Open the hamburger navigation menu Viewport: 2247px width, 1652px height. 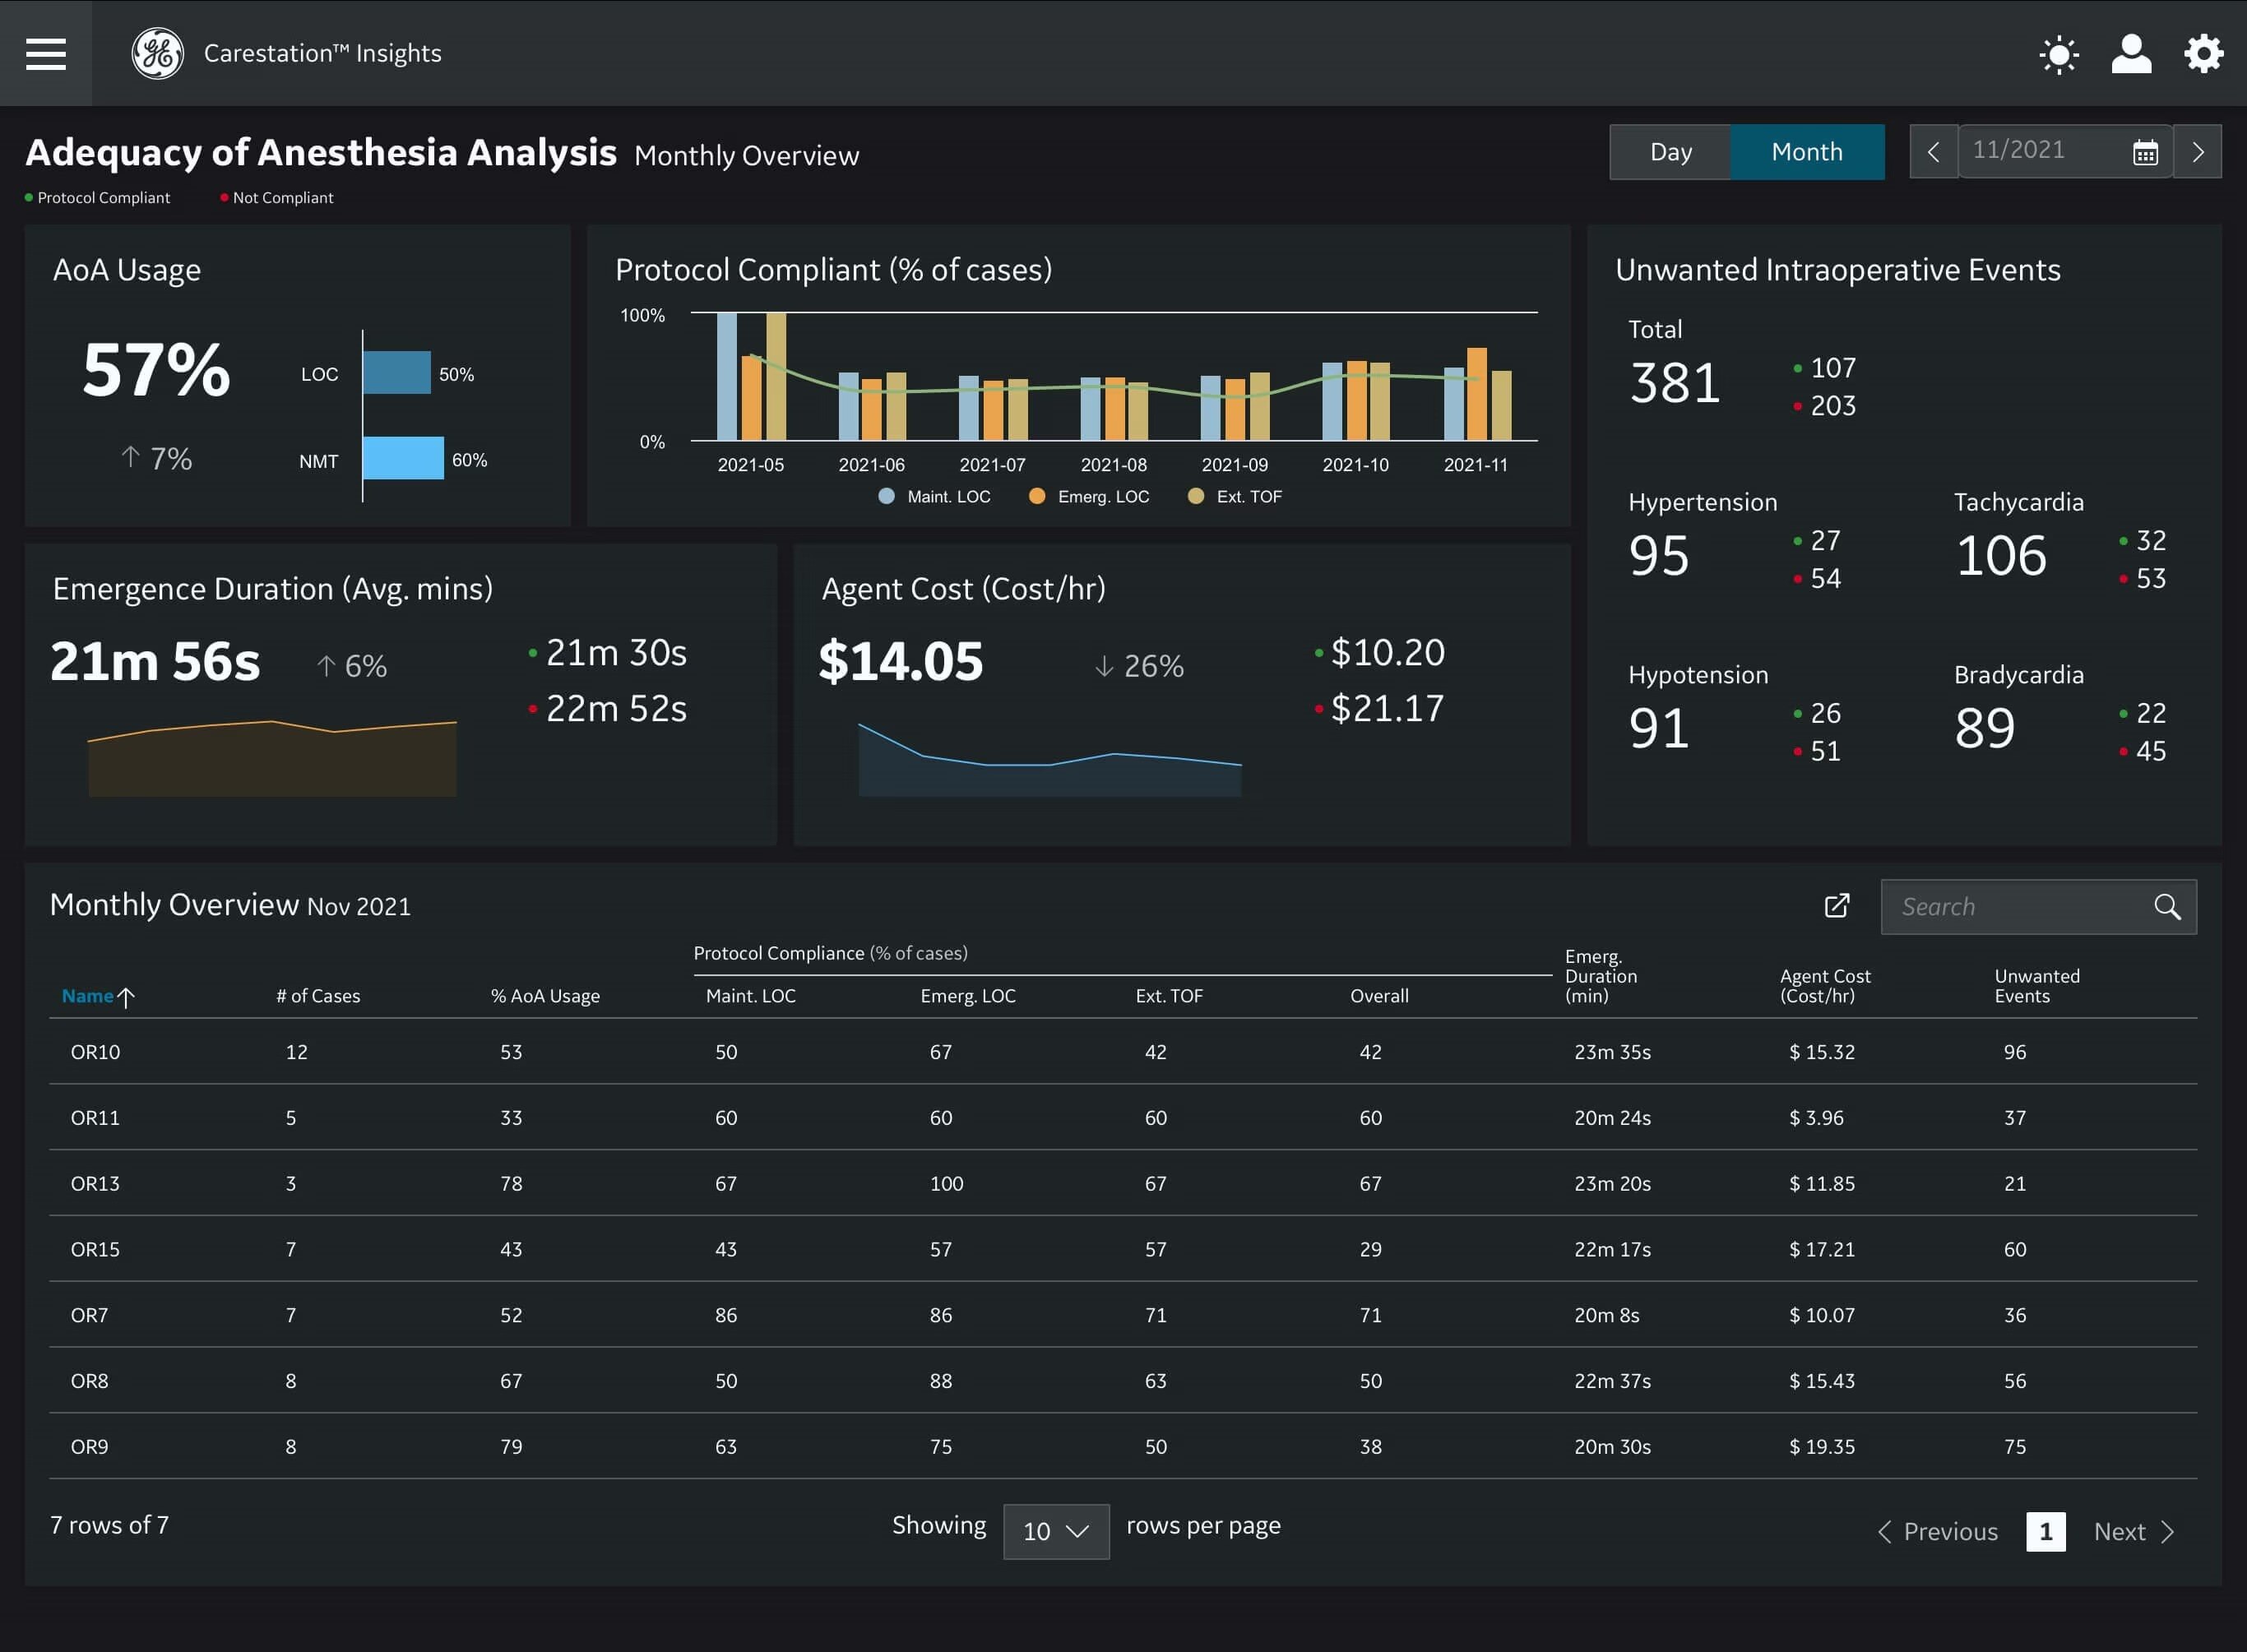(46, 53)
